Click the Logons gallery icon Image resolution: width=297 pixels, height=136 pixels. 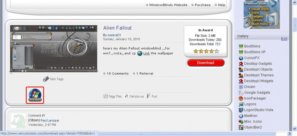(241, 104)
